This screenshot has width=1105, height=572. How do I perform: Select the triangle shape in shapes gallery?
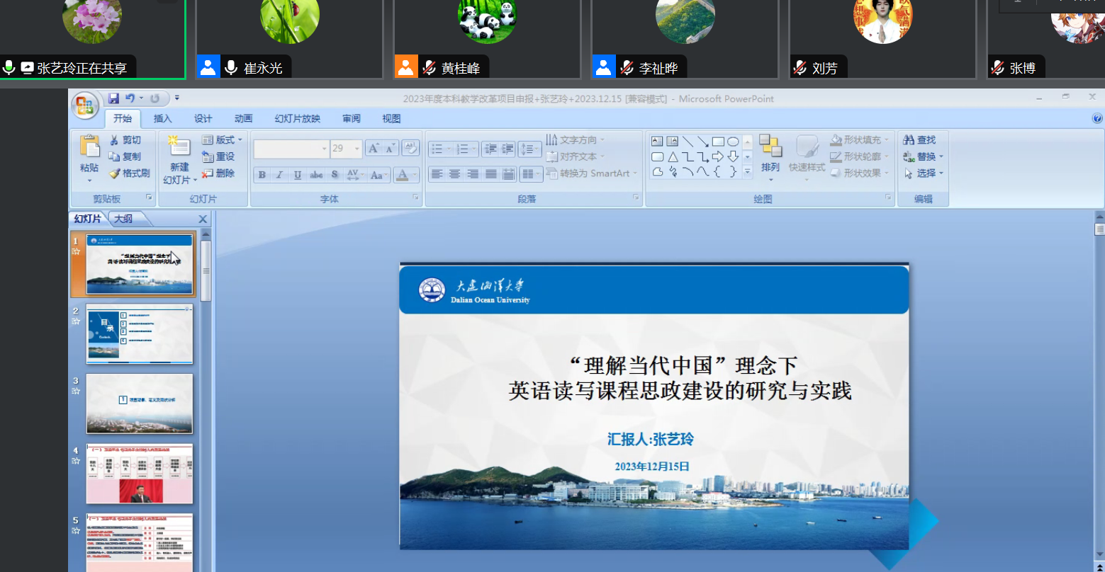[673, 156]
